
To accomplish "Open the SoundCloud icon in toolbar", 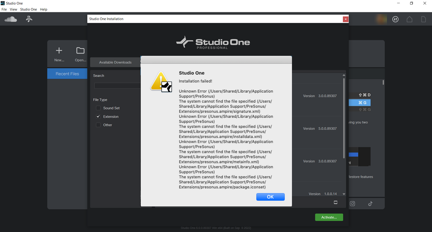I will coord(10,19).
